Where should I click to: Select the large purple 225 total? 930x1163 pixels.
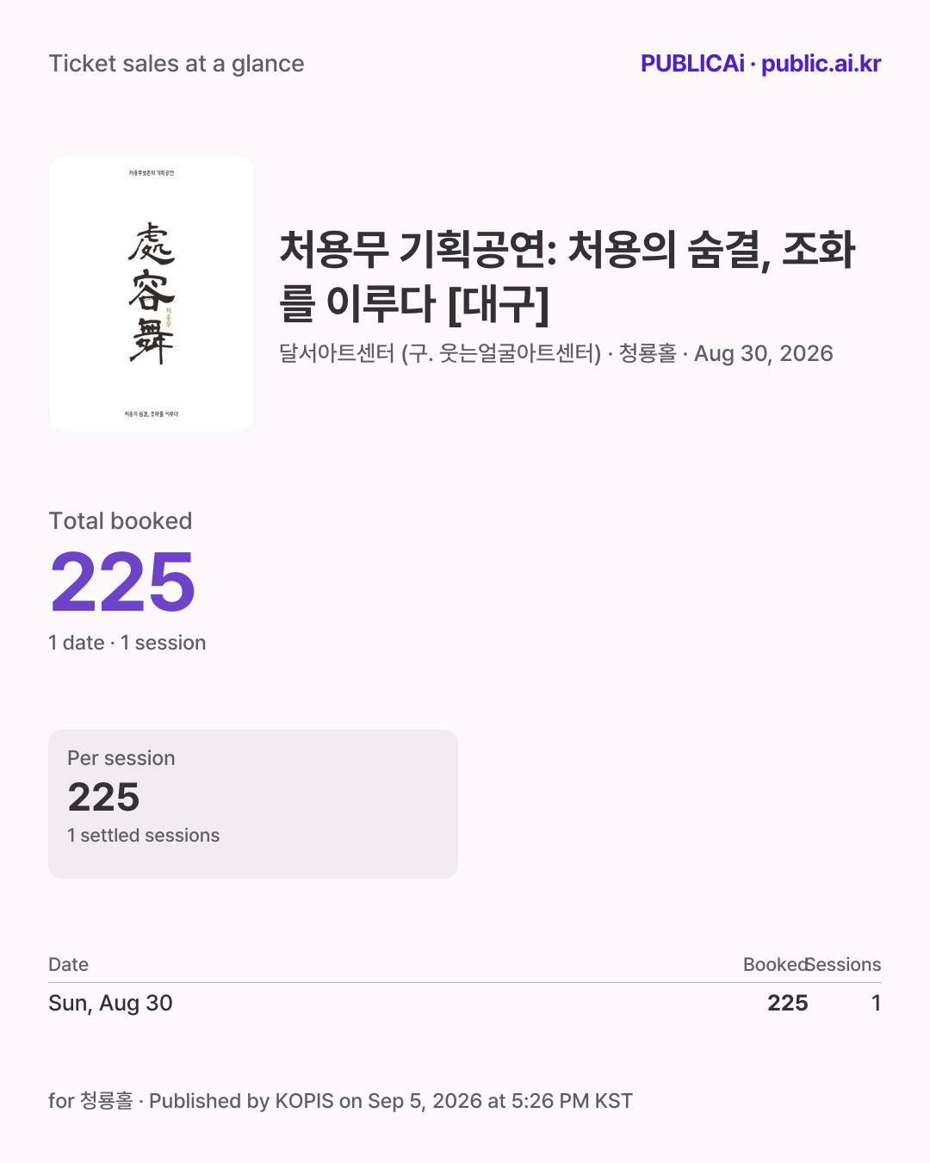pos(123,583)
